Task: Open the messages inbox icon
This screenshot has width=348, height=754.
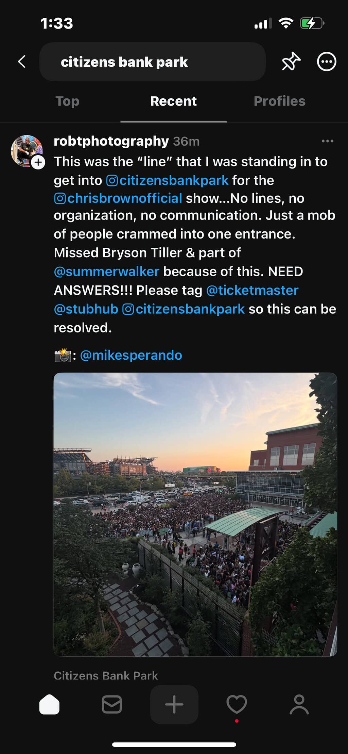Action: click(x=112, y=704)
